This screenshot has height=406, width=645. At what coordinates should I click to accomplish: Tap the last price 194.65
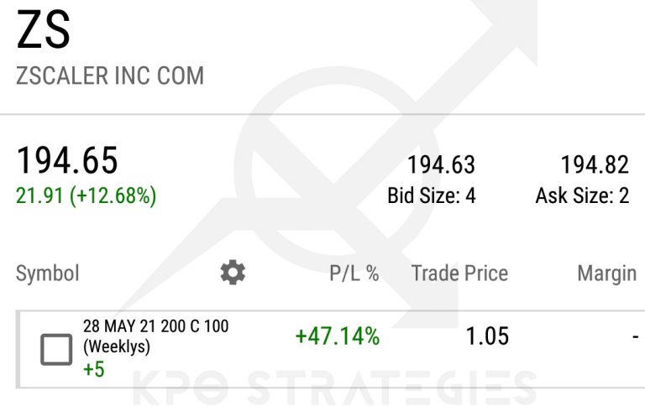pyautogui.click(x=67, y=160)
